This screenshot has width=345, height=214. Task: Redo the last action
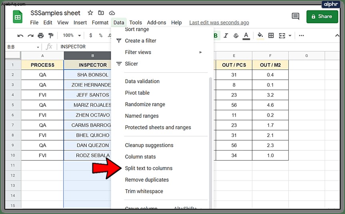pos(31,36)
